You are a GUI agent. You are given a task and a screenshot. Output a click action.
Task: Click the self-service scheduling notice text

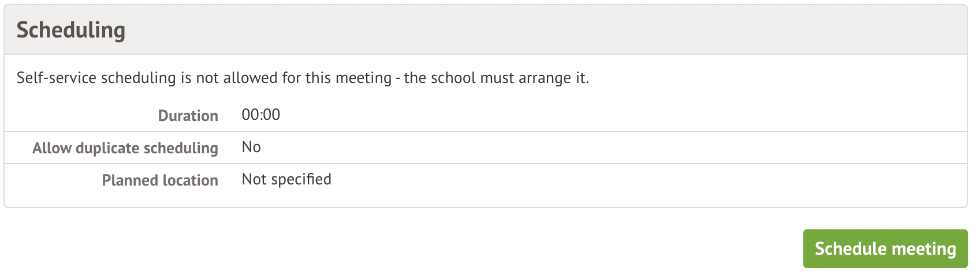303,78
